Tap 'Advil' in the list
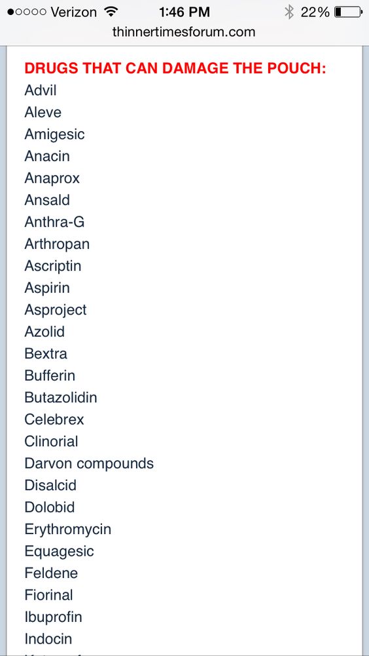Viewport: 369px width, 656px height. [x=40, y=90]
